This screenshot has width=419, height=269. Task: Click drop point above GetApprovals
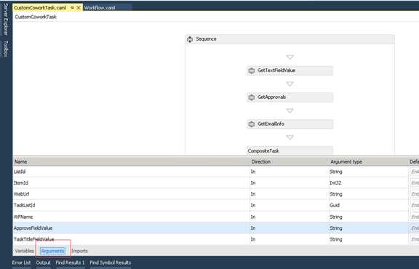point(290,84)
